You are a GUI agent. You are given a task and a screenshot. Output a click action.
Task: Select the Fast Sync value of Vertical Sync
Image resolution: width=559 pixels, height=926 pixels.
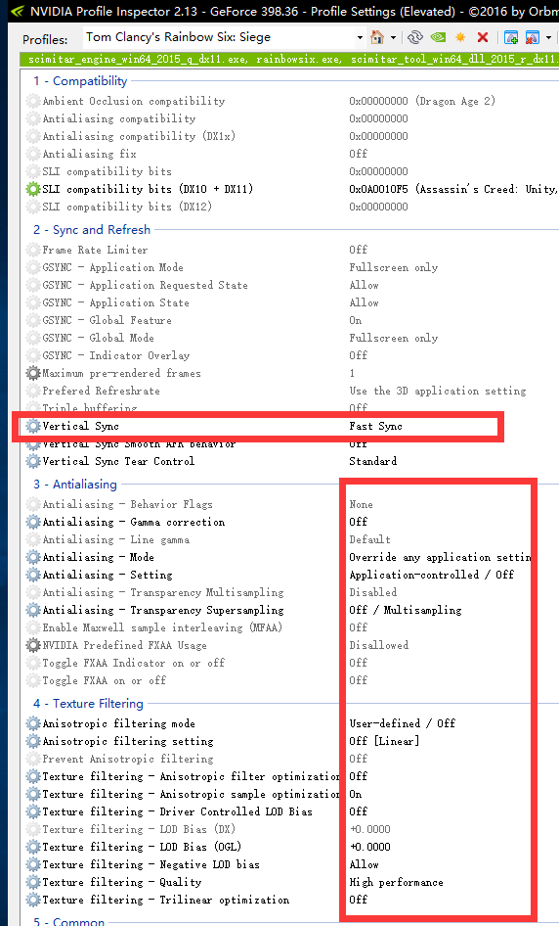pyautogui.click(x=375, y=426)
